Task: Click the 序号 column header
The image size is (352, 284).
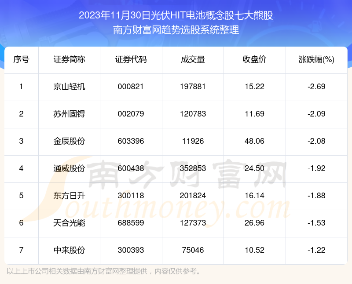Action: pyautogui.click(x=21, y=60)
